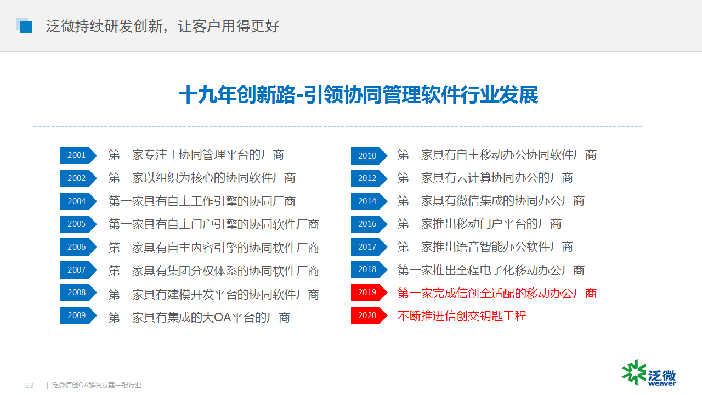The width and height of the screenshot is (702, 395).
Task: Click footer text 泛微信创OA解决方案—银行业
Action: (97, 385)
